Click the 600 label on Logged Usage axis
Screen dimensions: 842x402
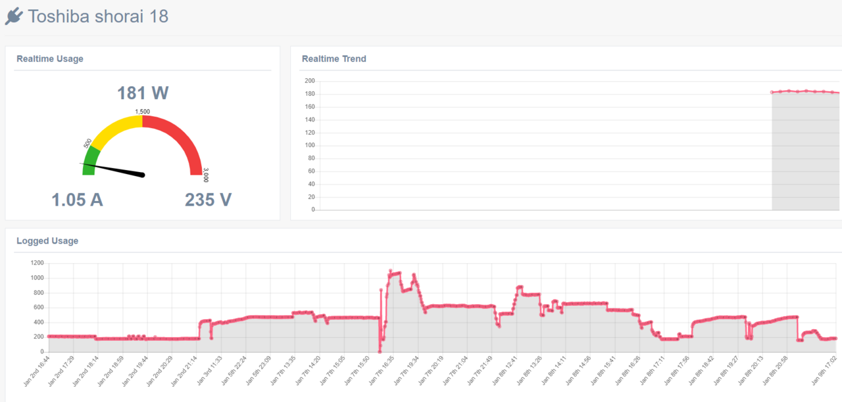39,307
